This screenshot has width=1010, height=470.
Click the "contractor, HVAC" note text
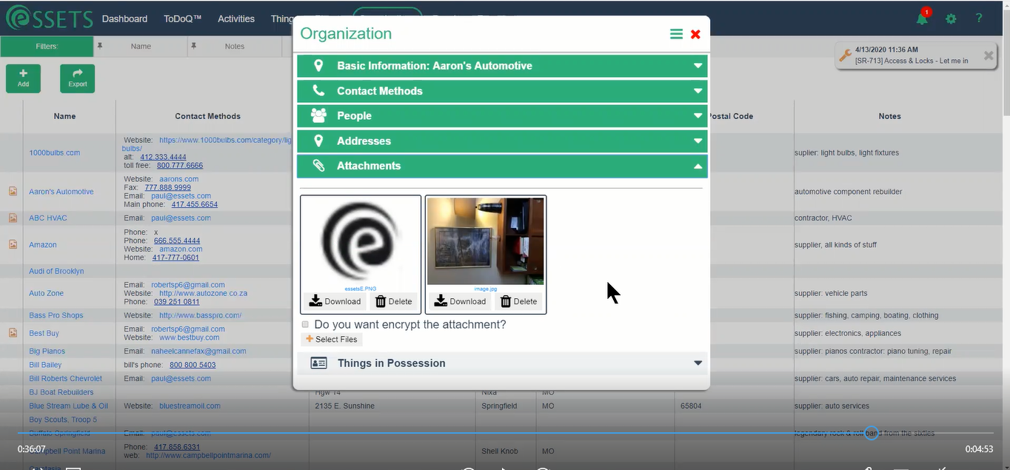[x=823, y=218]
